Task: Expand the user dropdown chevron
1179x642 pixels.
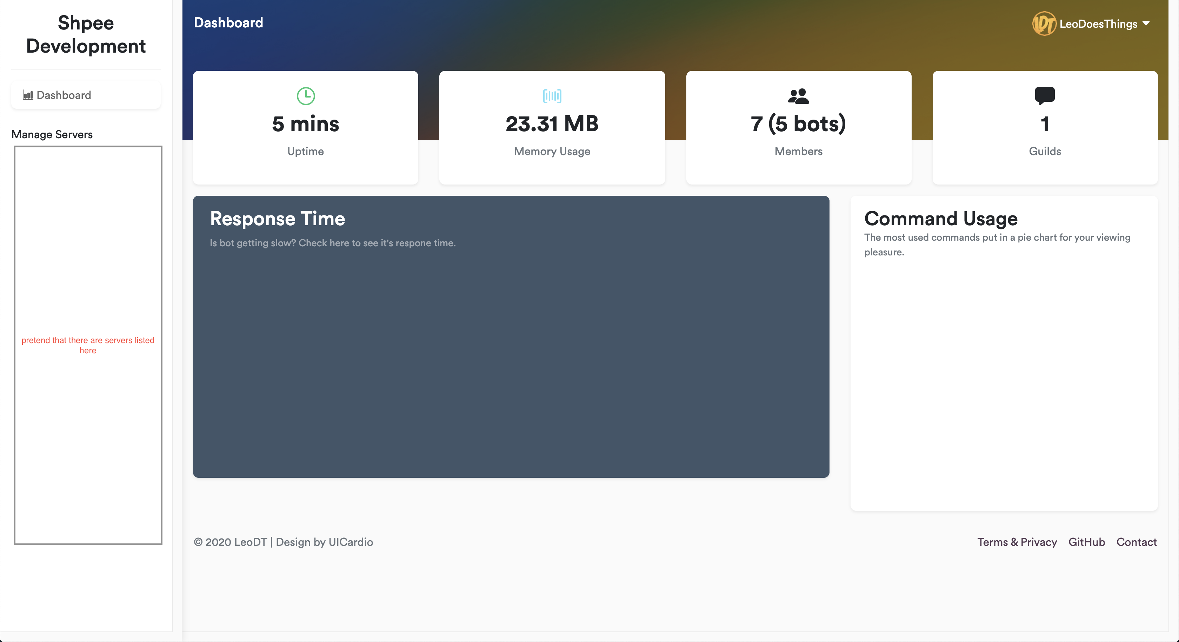Action: (1146, 24)
